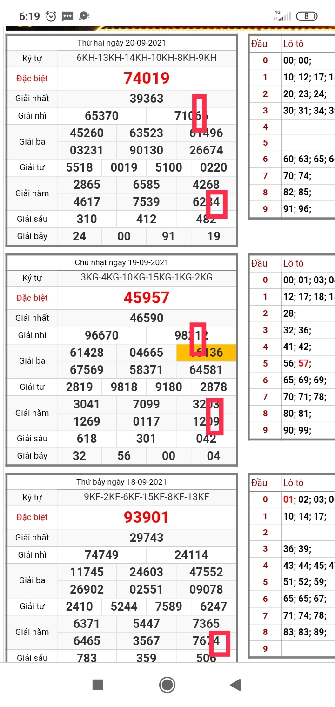The width and height of the screenshot is (335, 707).
Task: Tap fourth prize number 2878
Action: pos(214,387)
